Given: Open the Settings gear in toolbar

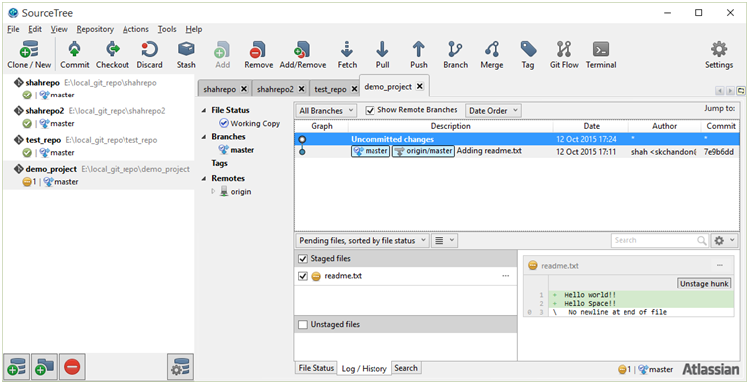Looking at the screenshot, I should (x=719, y=55).
